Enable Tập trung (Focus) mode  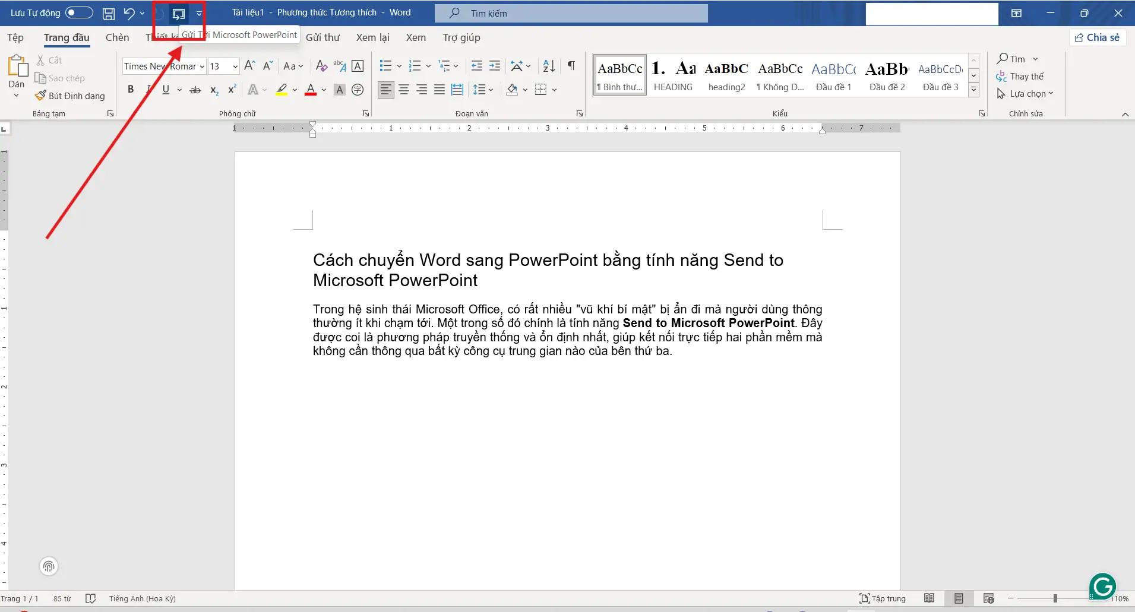(x=881, y=598)
